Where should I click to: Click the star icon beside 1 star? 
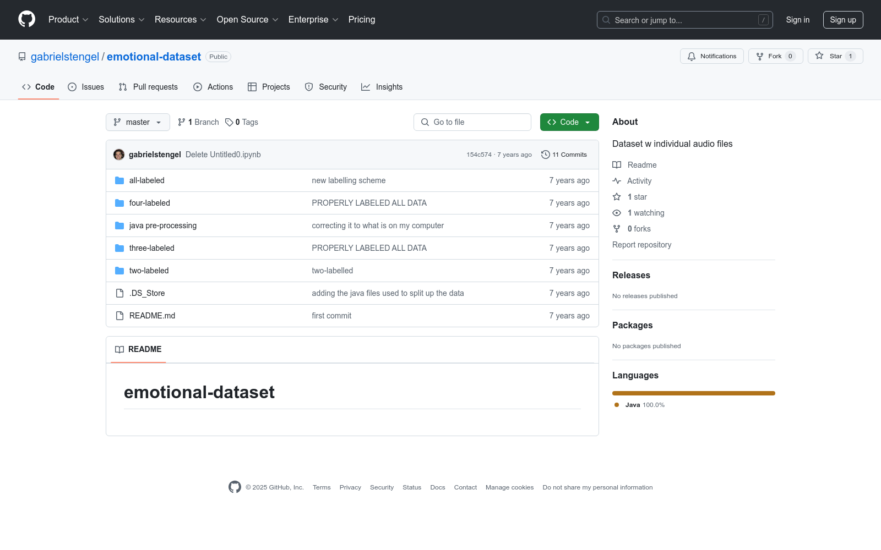(x=617, y=197)
